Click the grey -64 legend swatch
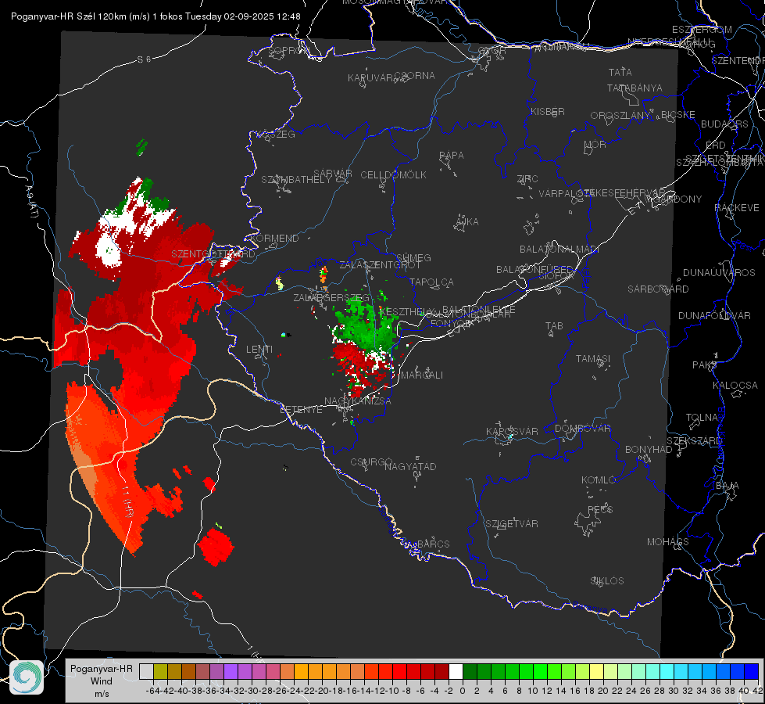 [146, 671]
